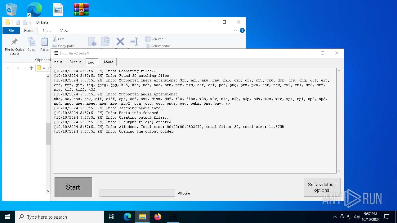
Task: Click the Explorer Up arrow
Action: [x=31, y=68]
